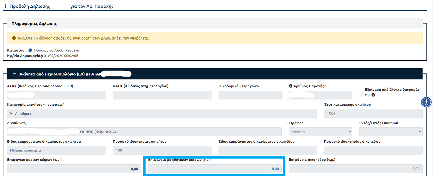Image resolution: width=433 pixels, height=176 pixels.
Task: Click the warning icon in the ΠΡΟΣΟΧΗ banner
Action: [14, 38]
